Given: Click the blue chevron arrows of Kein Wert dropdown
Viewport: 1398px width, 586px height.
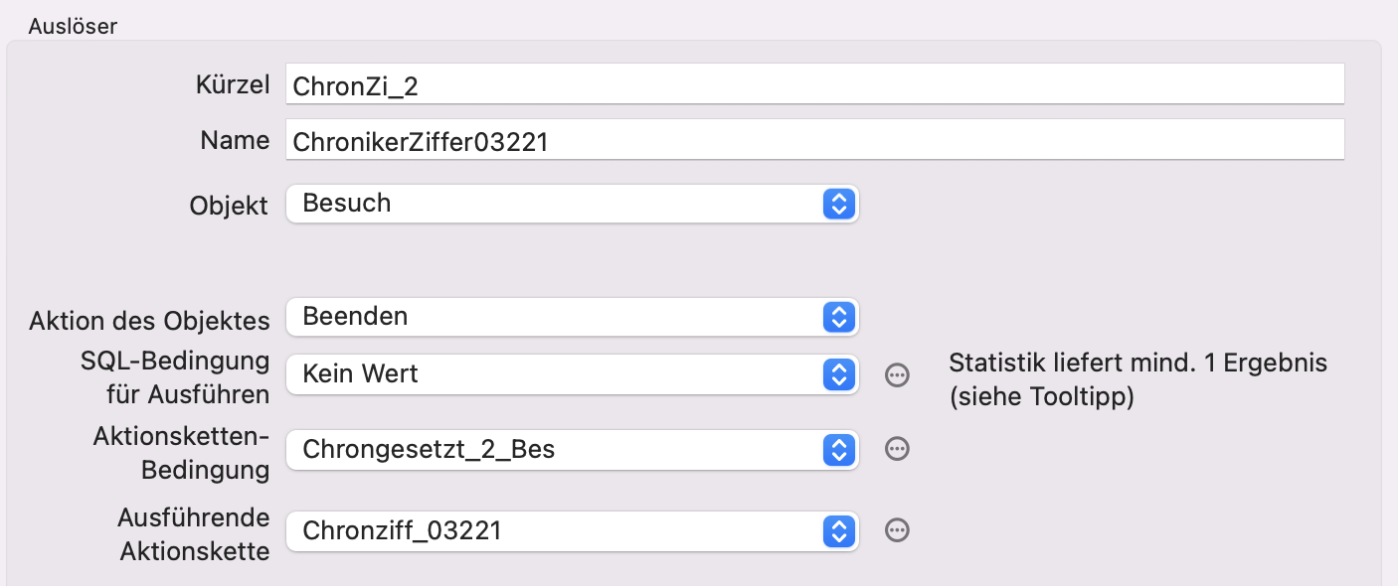Looking at the screenshot, I should [839, 374].
